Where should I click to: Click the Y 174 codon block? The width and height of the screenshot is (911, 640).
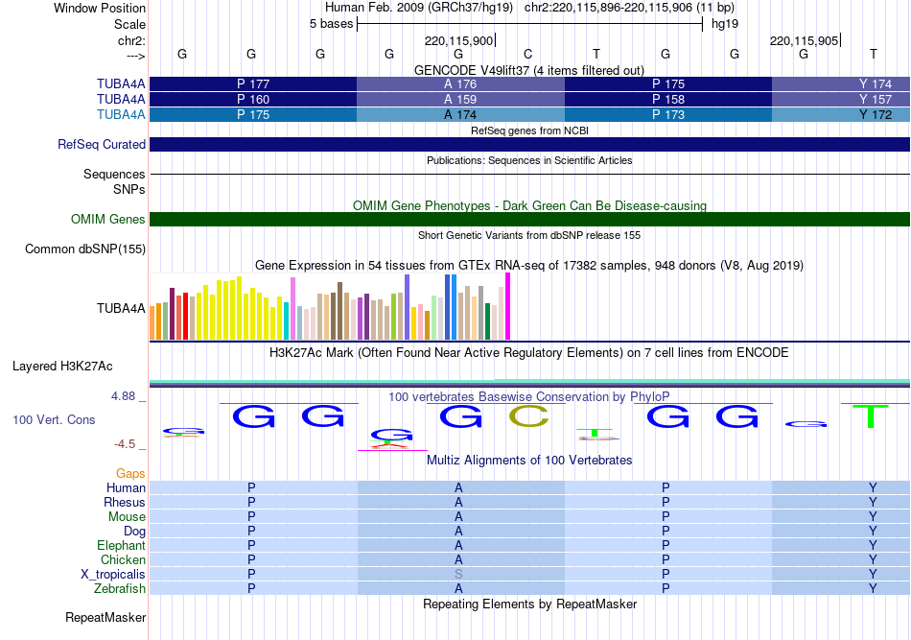coord(841,83)
